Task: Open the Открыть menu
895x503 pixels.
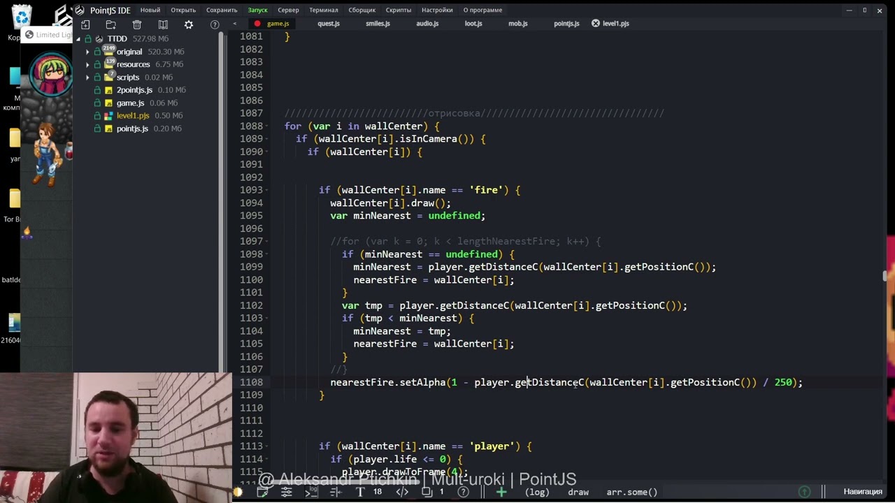Action: click(x=183, y=10)
